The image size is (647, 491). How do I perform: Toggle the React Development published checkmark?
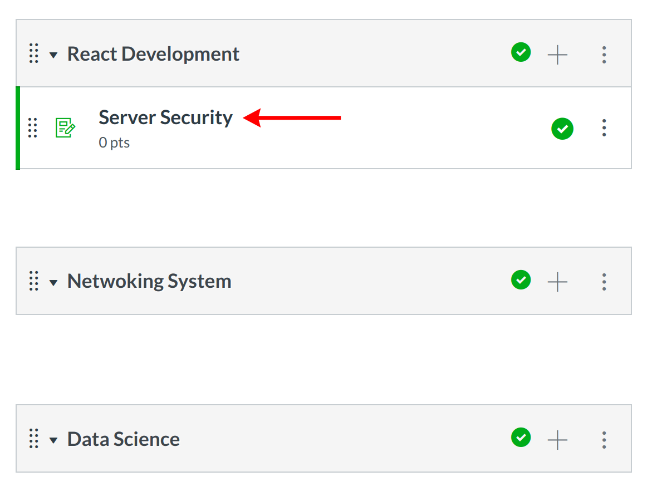[x=521, y=53]
